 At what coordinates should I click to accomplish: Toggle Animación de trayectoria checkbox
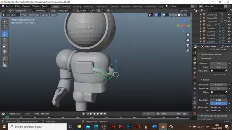click(x=202, y=116)
